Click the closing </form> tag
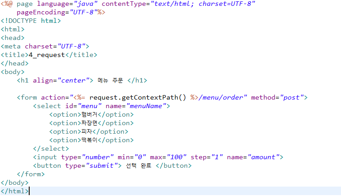 (31, 174)
